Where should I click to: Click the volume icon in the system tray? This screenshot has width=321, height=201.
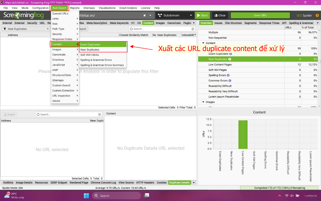coord(292,195)
